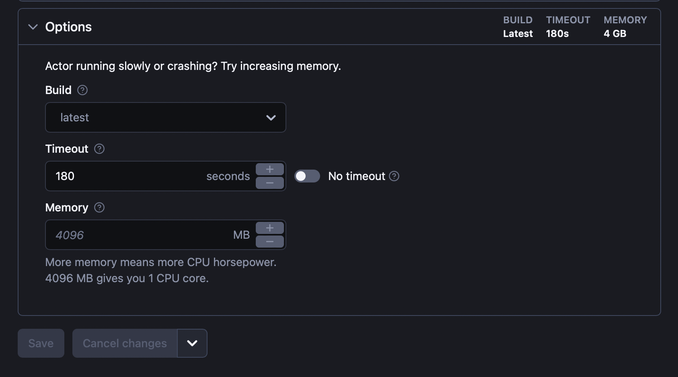Click the Save button
The image size is (678, 377).
(41, 343)
